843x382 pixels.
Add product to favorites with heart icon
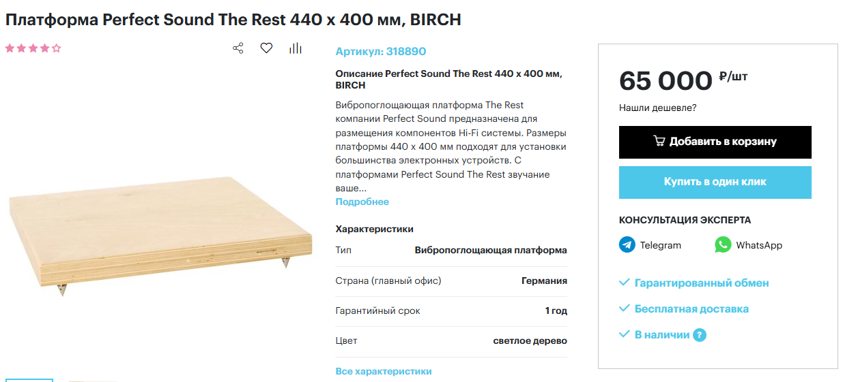pyautogui.click(x=266, y=48)
